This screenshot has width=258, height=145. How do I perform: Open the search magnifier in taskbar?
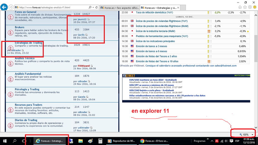[x=15, y=141]
